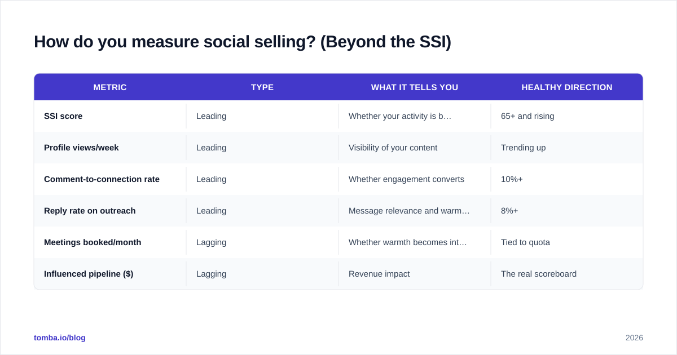677x355 pixels.
Task: Click the TYPE column header
Action: 262,87
